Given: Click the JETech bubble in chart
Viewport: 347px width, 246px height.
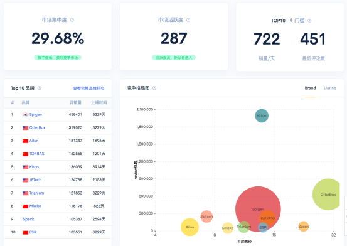Looking at the screenshot, I should pos(206,217).
